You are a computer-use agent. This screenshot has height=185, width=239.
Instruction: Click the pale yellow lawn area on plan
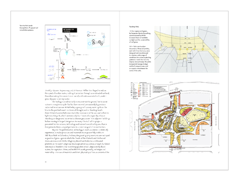[196, 116]
